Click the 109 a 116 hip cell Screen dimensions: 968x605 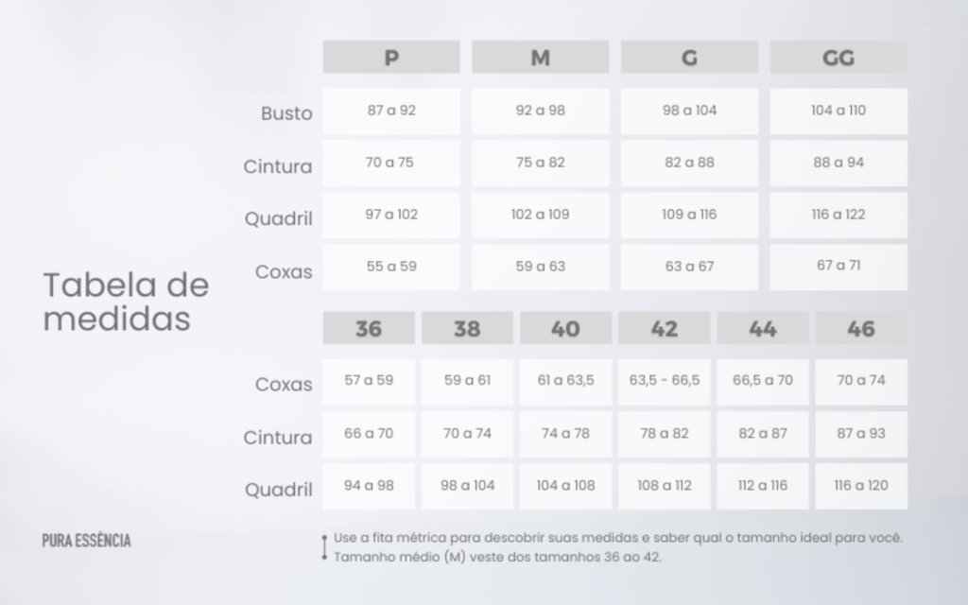pyautogui.click(x=689, y=215)
